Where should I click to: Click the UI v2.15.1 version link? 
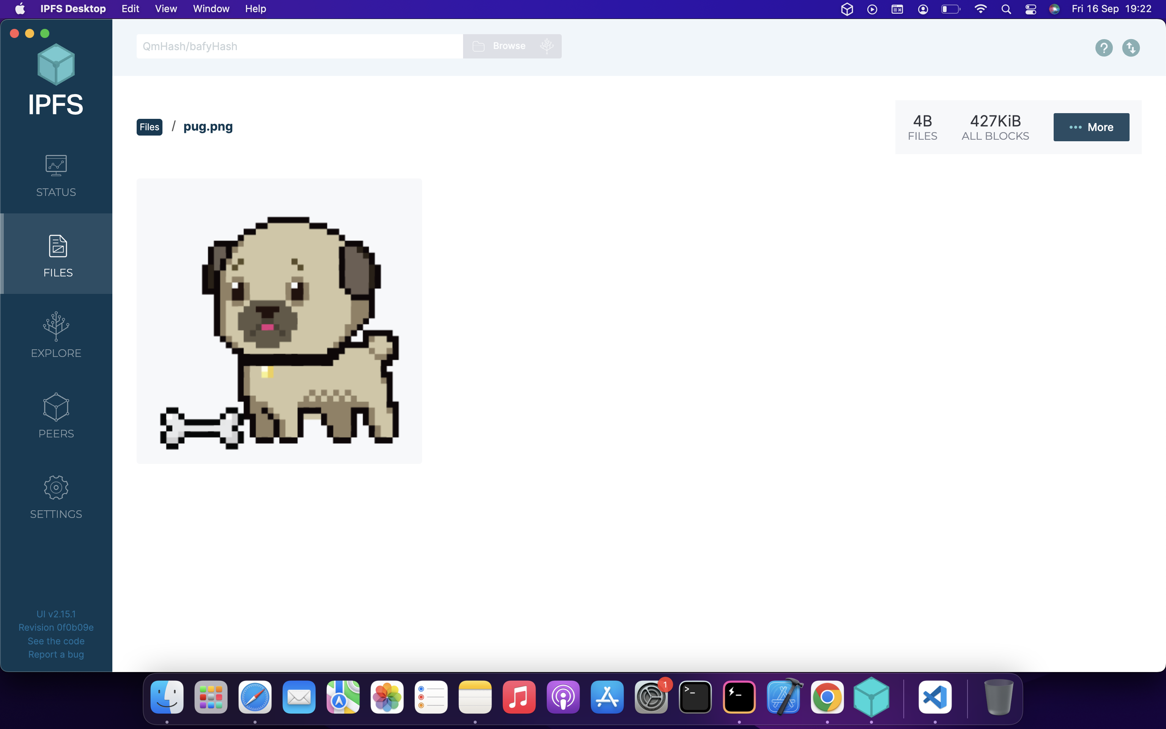[x=56, y=614]
